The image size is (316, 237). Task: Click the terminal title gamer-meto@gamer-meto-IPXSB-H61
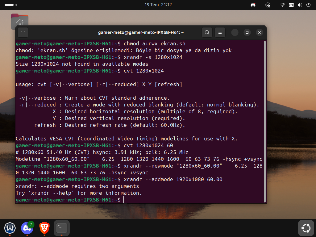pyautogui.click(x=141, y=32)
